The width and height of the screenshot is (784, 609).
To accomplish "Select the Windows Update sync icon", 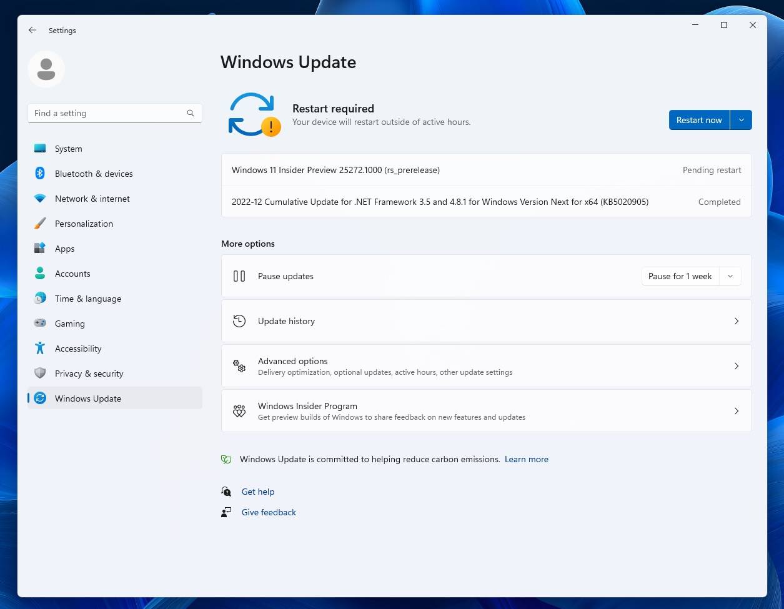I will pyautogui.click(x=39, y=399).
